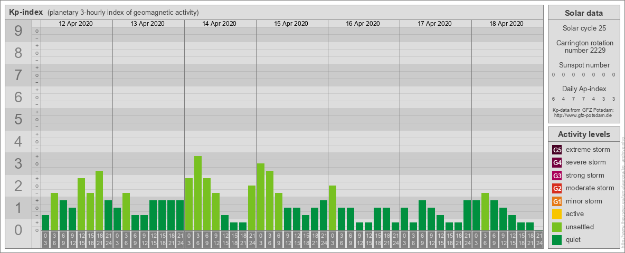Select the yellow active level swatch
625x253 pixels.
(557, 214)
